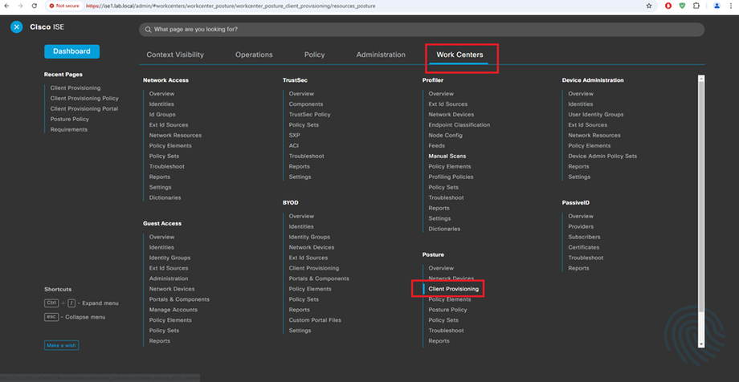739x382 pixels.
Task: Open TrustSec SXP
Action: (x=295, y=135)
